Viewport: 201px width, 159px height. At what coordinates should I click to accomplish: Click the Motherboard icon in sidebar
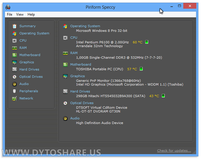pos(15,55)
